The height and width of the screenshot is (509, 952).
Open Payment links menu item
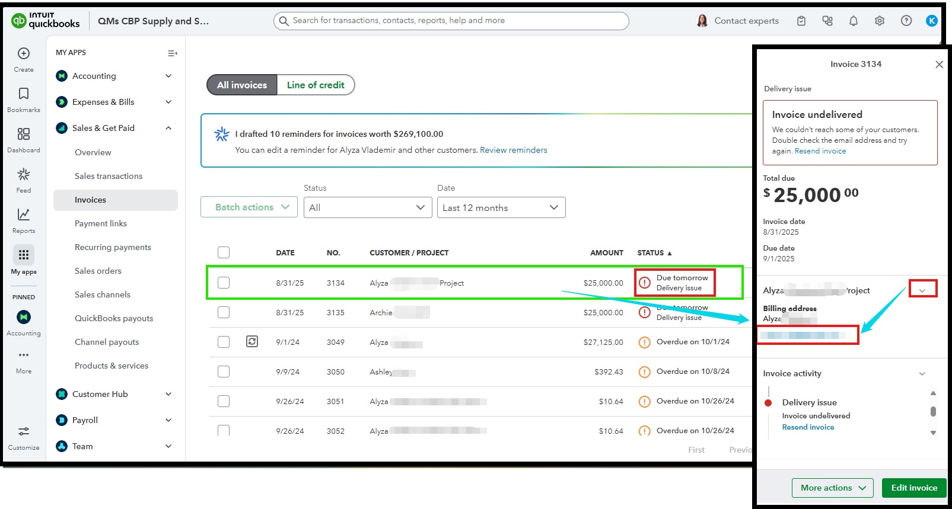pos(101,223)
